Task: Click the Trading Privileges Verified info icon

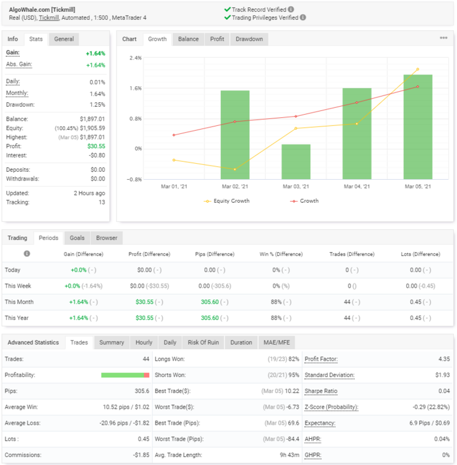Action: [x=303, y=17]
